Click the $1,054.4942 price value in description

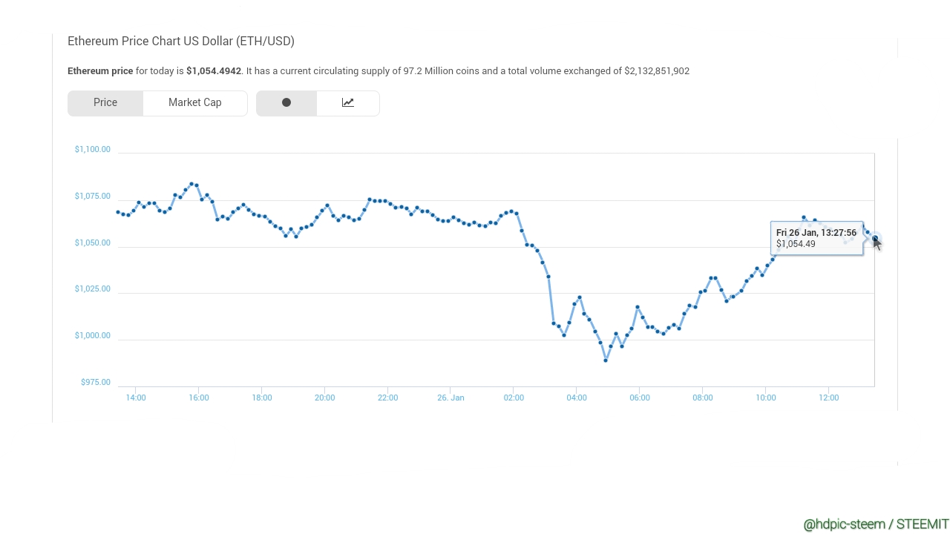[x=214, y=71]
